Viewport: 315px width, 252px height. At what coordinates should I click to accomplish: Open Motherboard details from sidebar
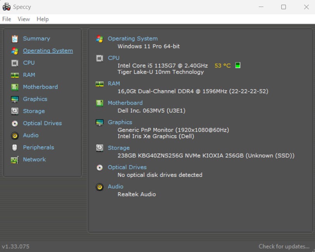pyautogui.click(x=40, y=87)
